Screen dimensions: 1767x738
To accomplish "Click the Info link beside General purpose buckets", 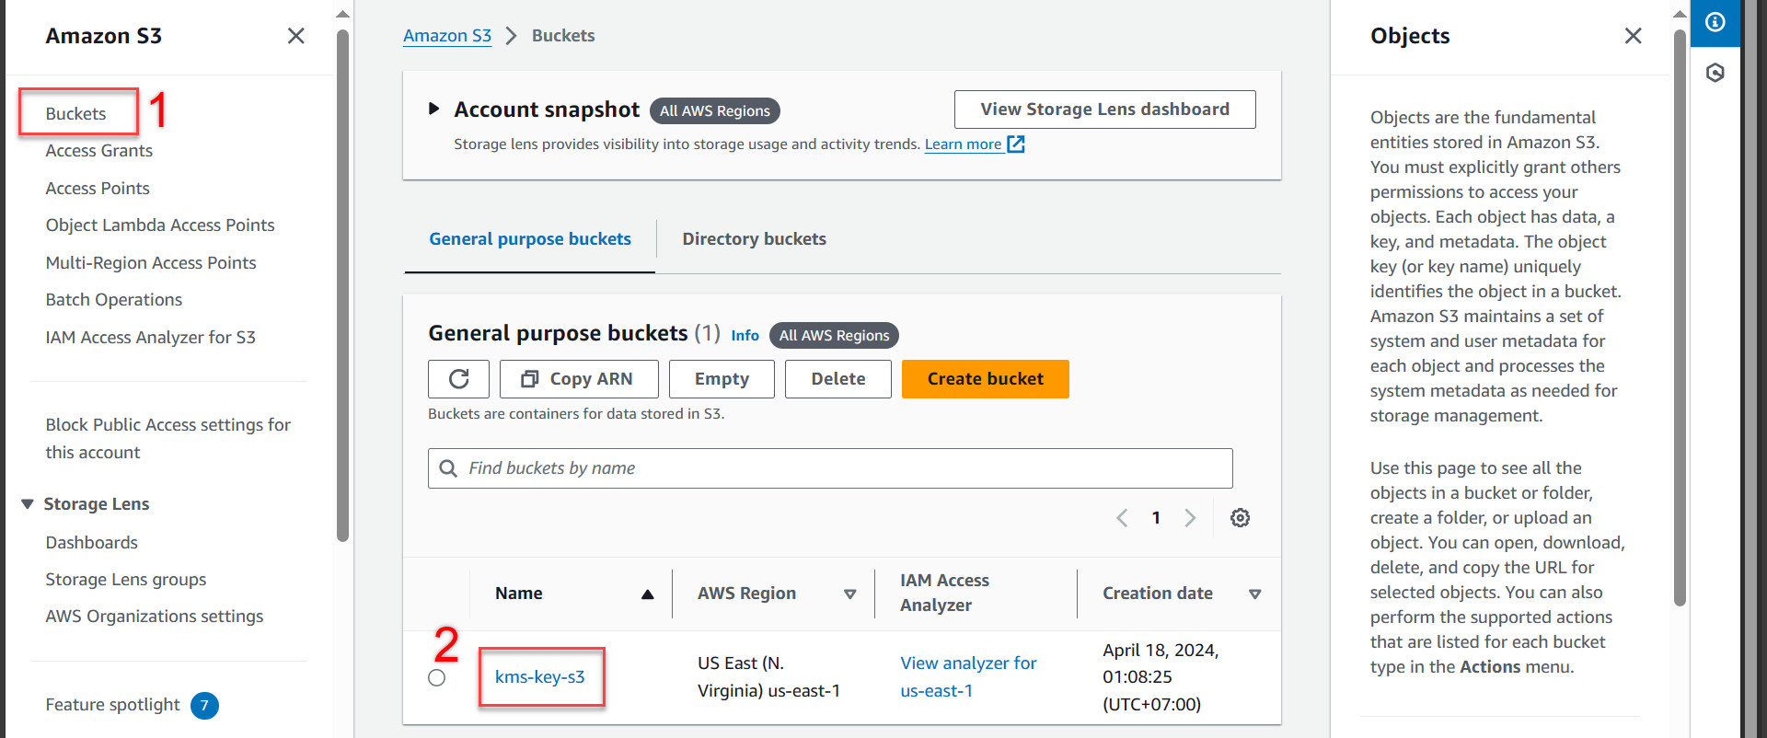I will pos(745,336).
